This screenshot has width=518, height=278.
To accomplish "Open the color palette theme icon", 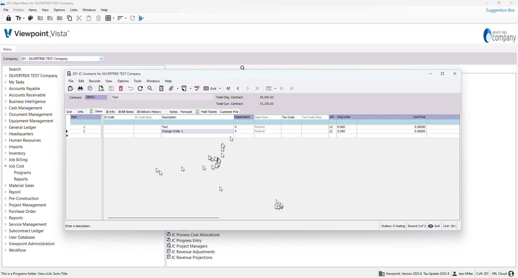I will (x=31, y=18).
